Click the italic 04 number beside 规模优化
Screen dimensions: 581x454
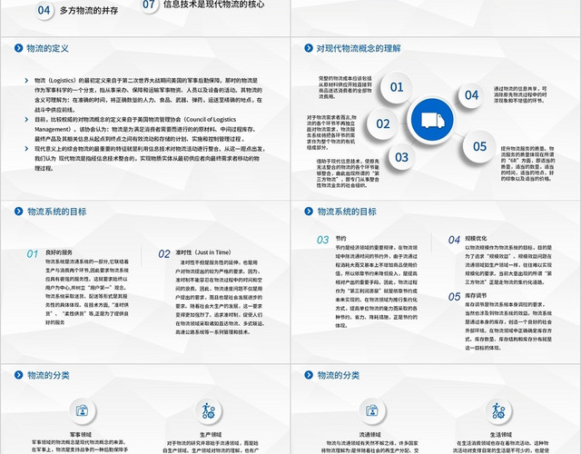(x=454, y=240)
